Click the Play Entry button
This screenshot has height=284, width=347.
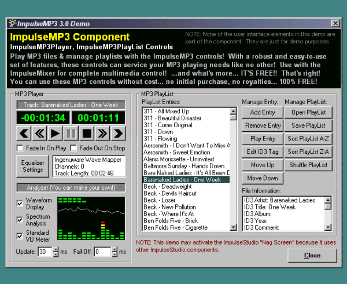(x=263, y=139)
